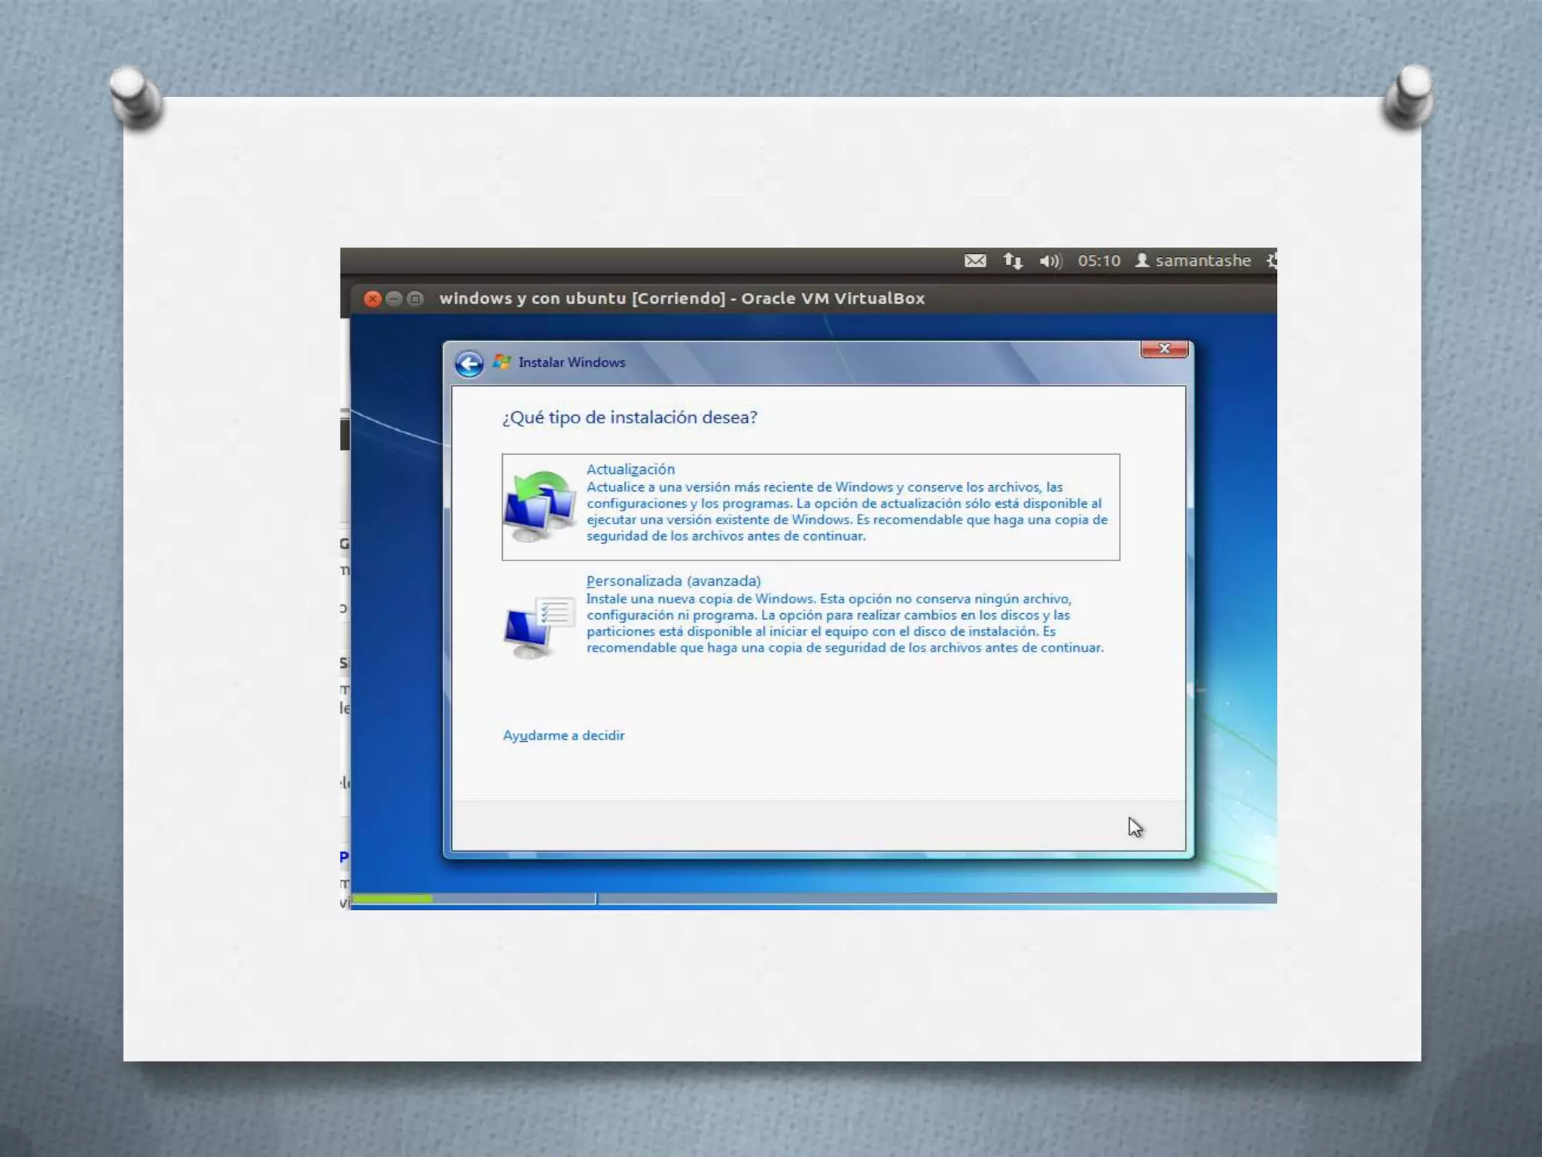Show the calendar from clock 05:10

(1099, 261)
